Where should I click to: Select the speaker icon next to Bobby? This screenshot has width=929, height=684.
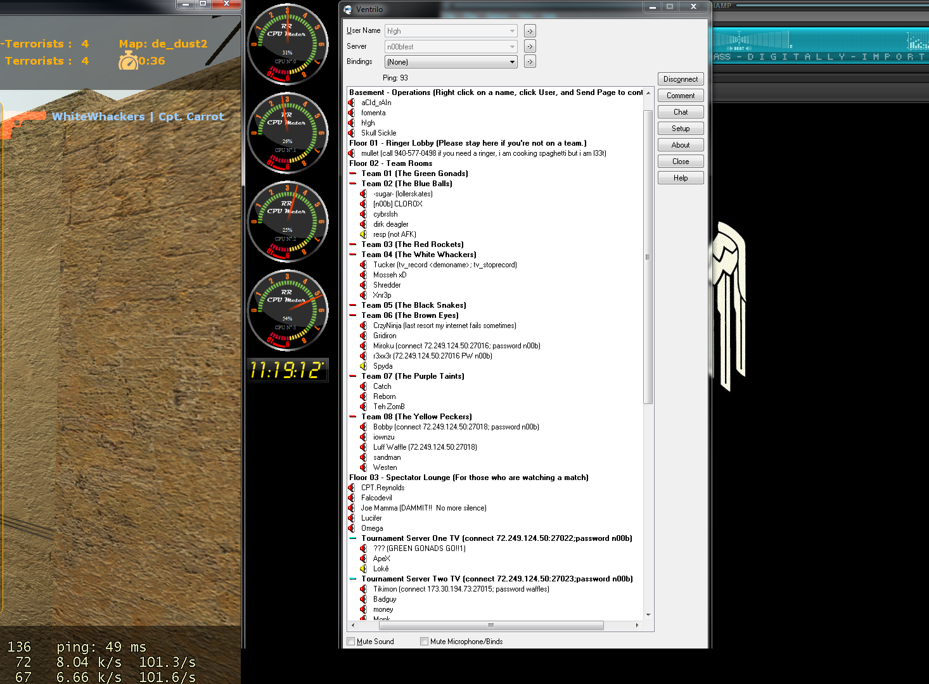pos(364,427)
